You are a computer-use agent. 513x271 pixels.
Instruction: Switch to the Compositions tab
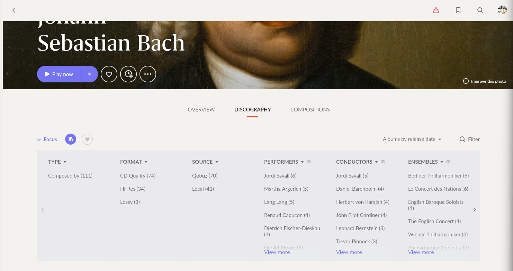tap(310, 109)
